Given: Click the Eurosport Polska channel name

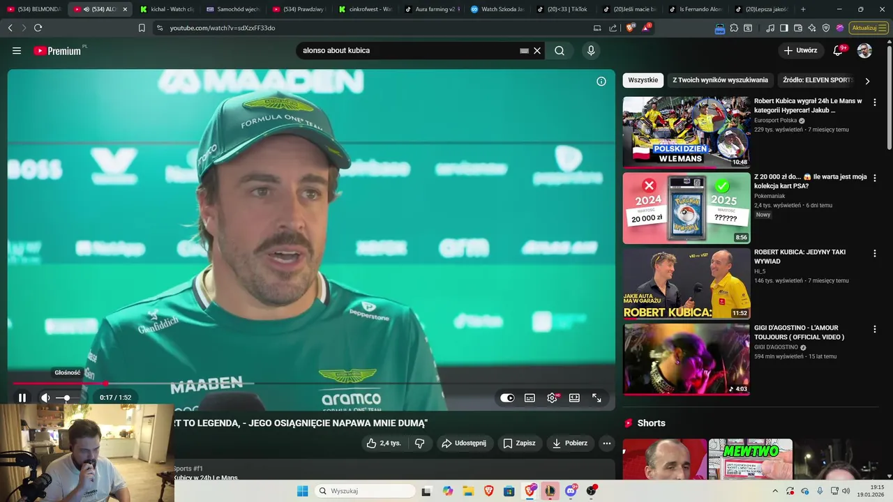Looking at the screenshot, I should tap(775, 121).
